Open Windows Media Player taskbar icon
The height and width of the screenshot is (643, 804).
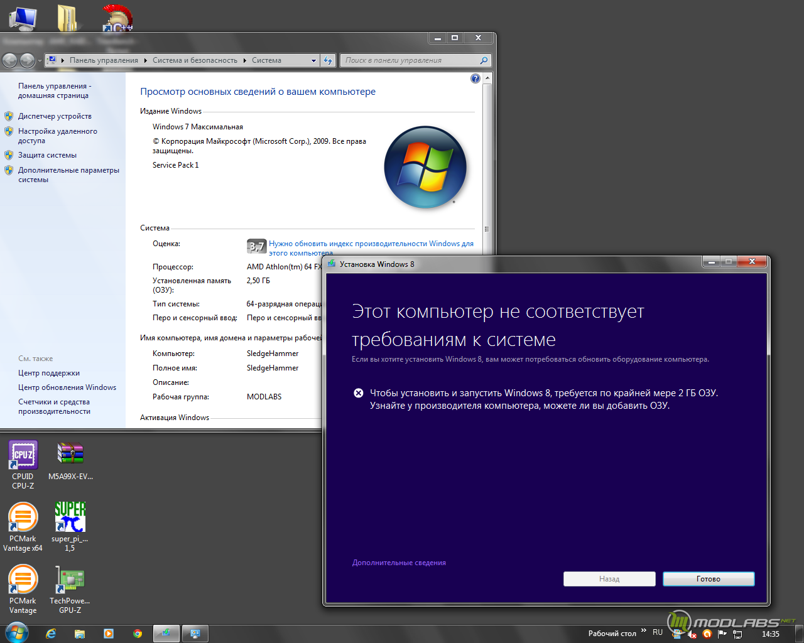(x=109, y=634)
